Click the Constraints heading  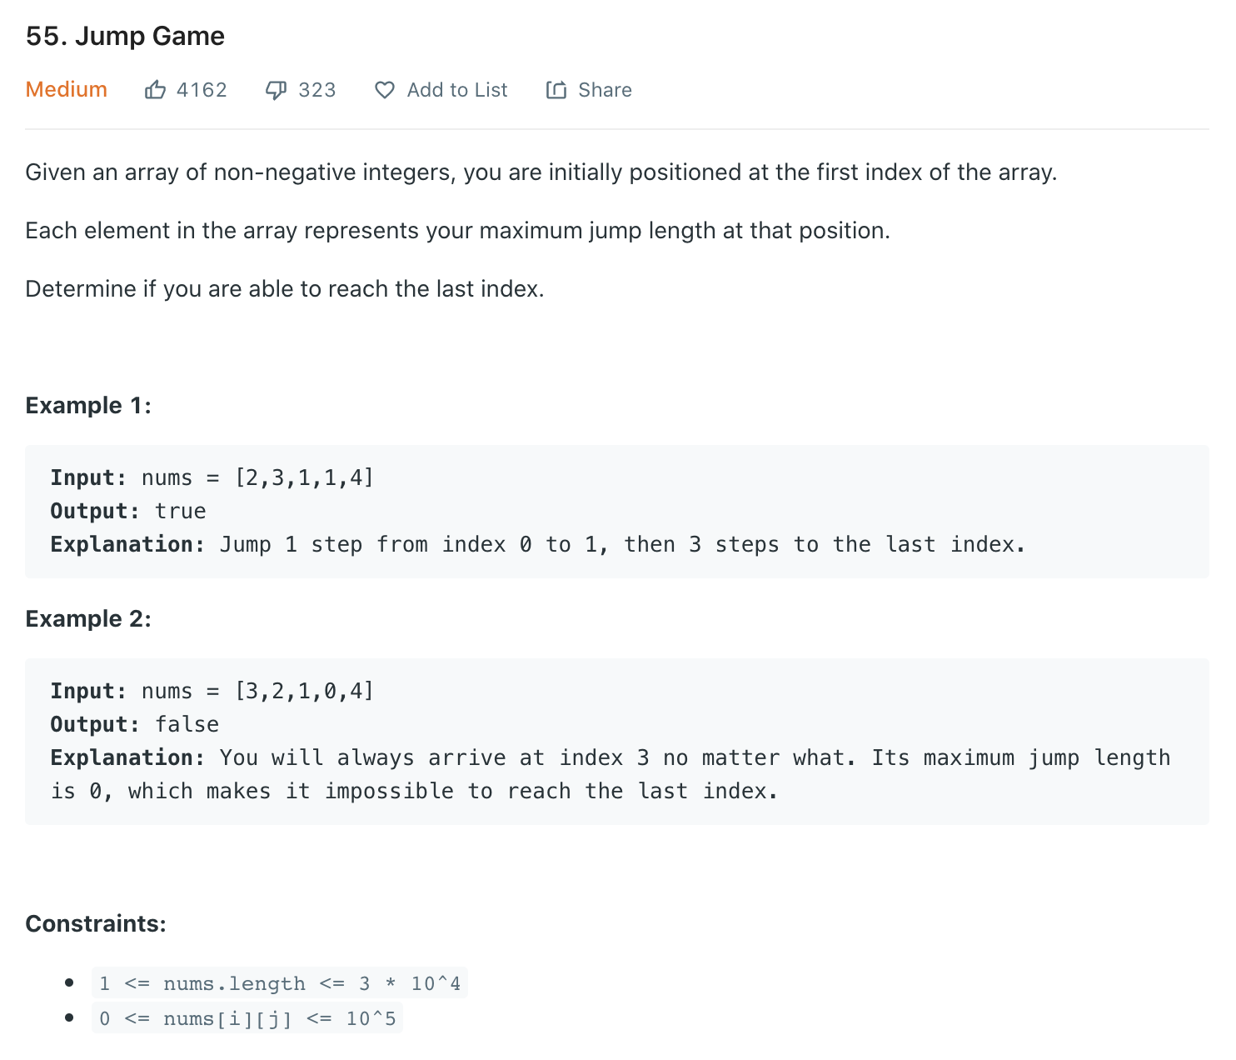(96, 924)
